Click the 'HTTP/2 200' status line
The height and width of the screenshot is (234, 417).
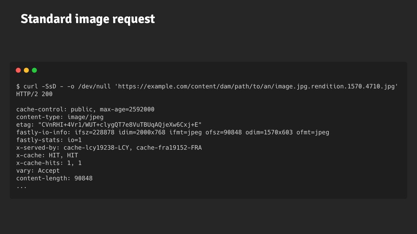click(x=34, y=94)
